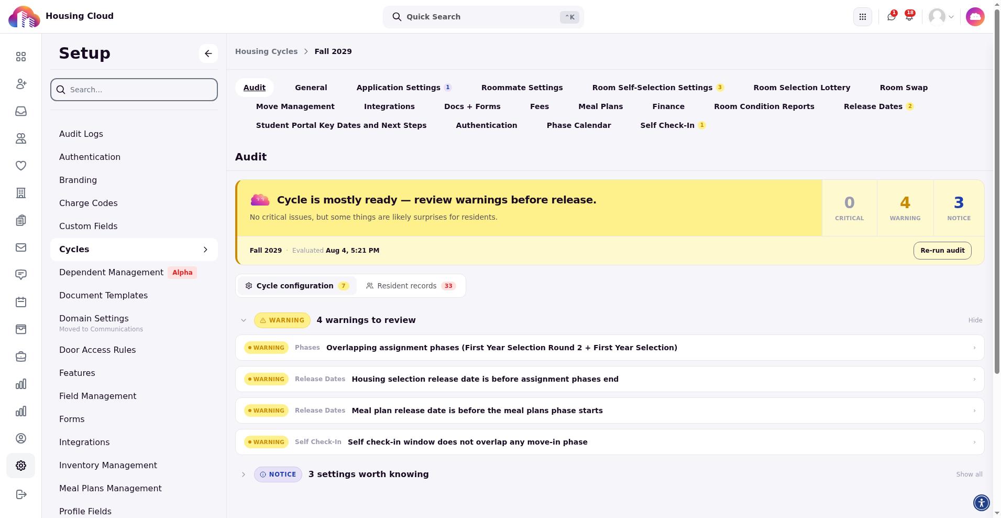Expand Self check-in window warning row
1001x518 pixels.
[610, 442]
